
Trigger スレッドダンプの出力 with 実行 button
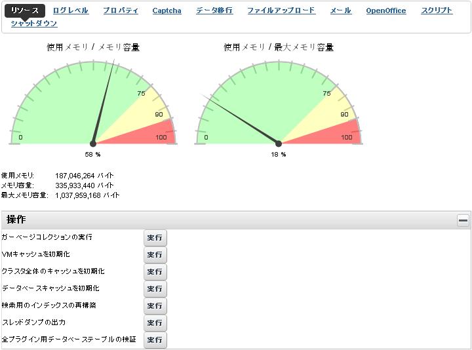click(x=155, y=322)
